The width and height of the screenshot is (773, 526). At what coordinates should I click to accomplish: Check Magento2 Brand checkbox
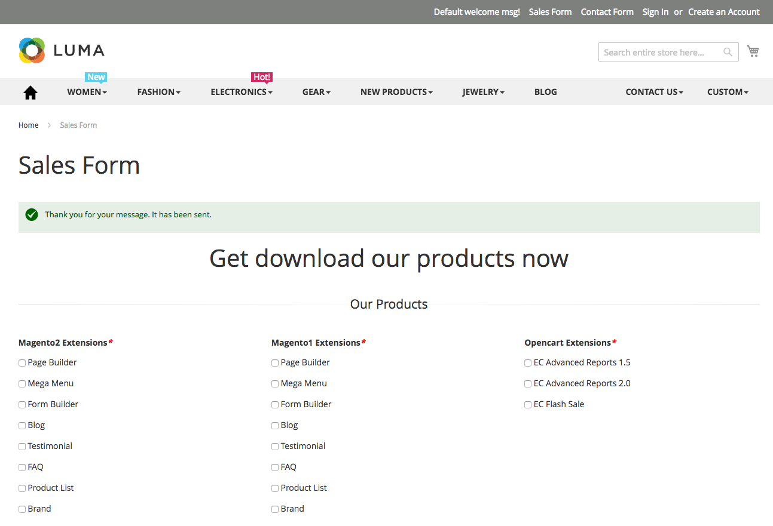[22, 509]
